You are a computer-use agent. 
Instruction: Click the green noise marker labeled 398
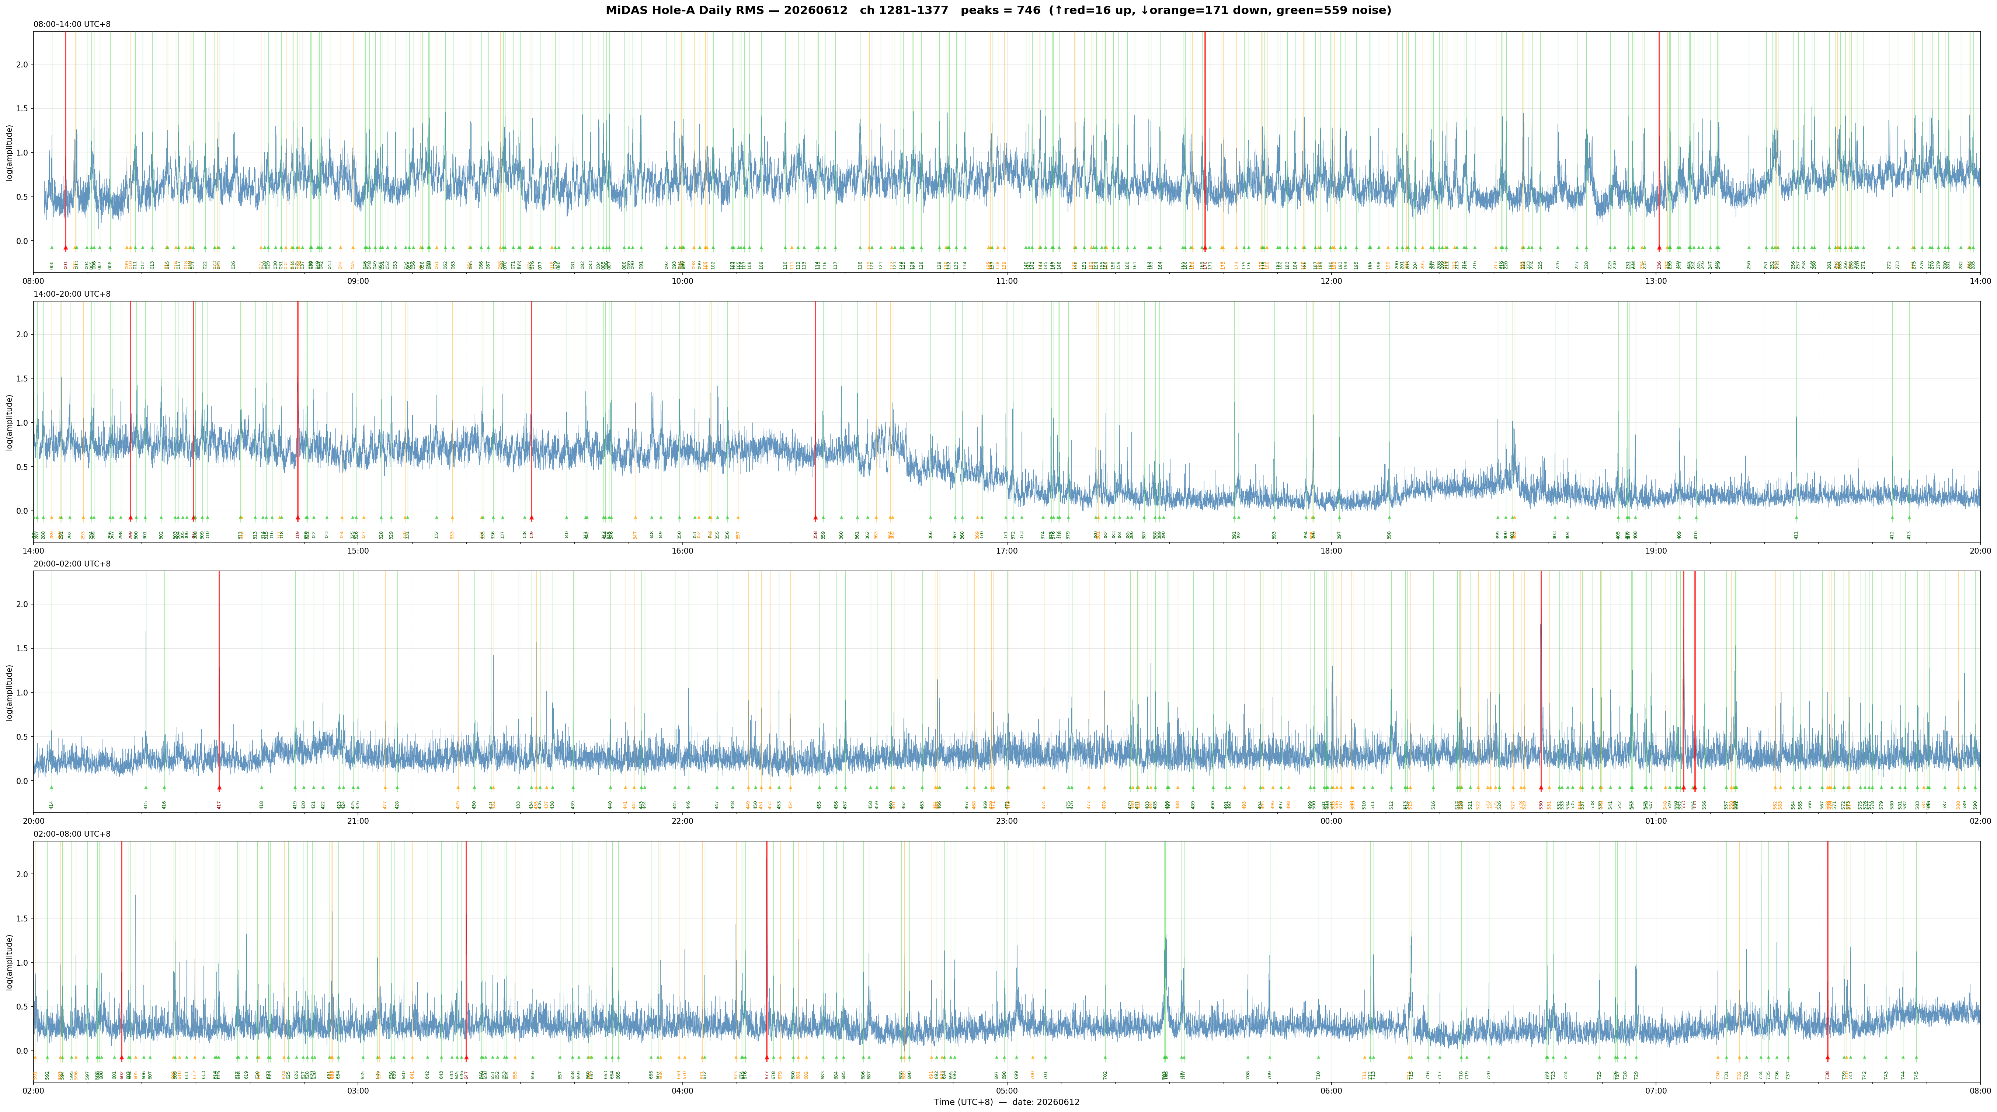(1389, 517)
